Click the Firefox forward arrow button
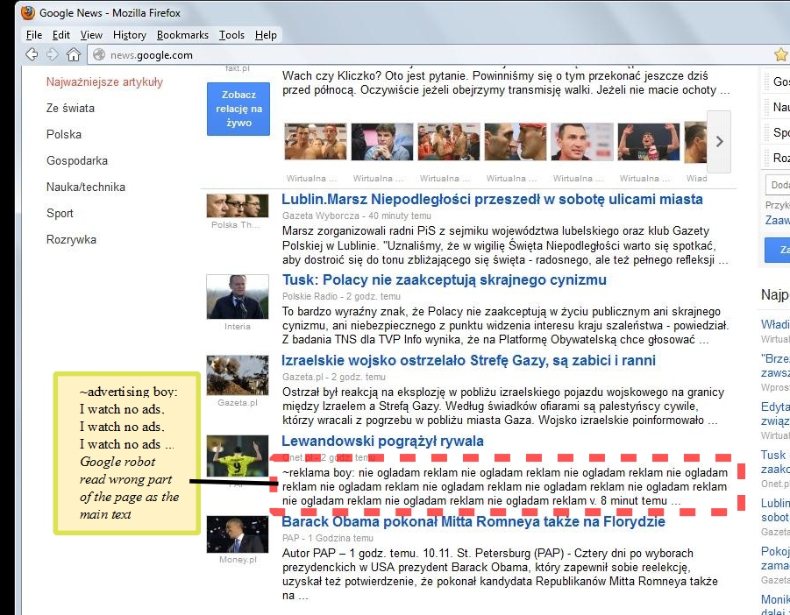The height and width of the screenshot is (615, 790). pyautogui.click(x=53, y=54)
